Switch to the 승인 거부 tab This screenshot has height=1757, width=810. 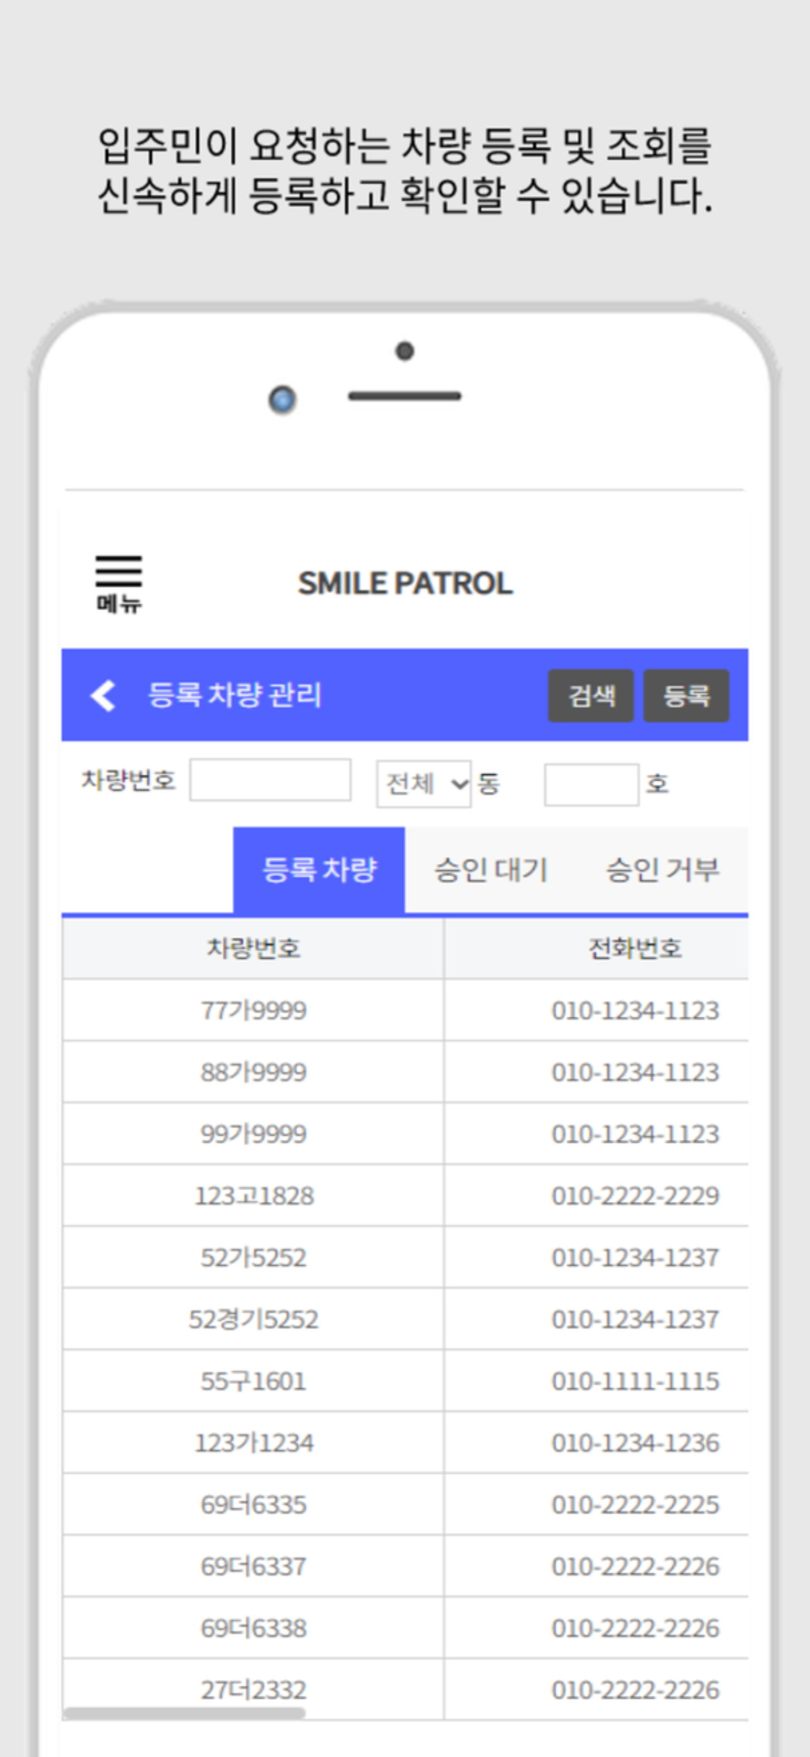click(x=662, y=870)
